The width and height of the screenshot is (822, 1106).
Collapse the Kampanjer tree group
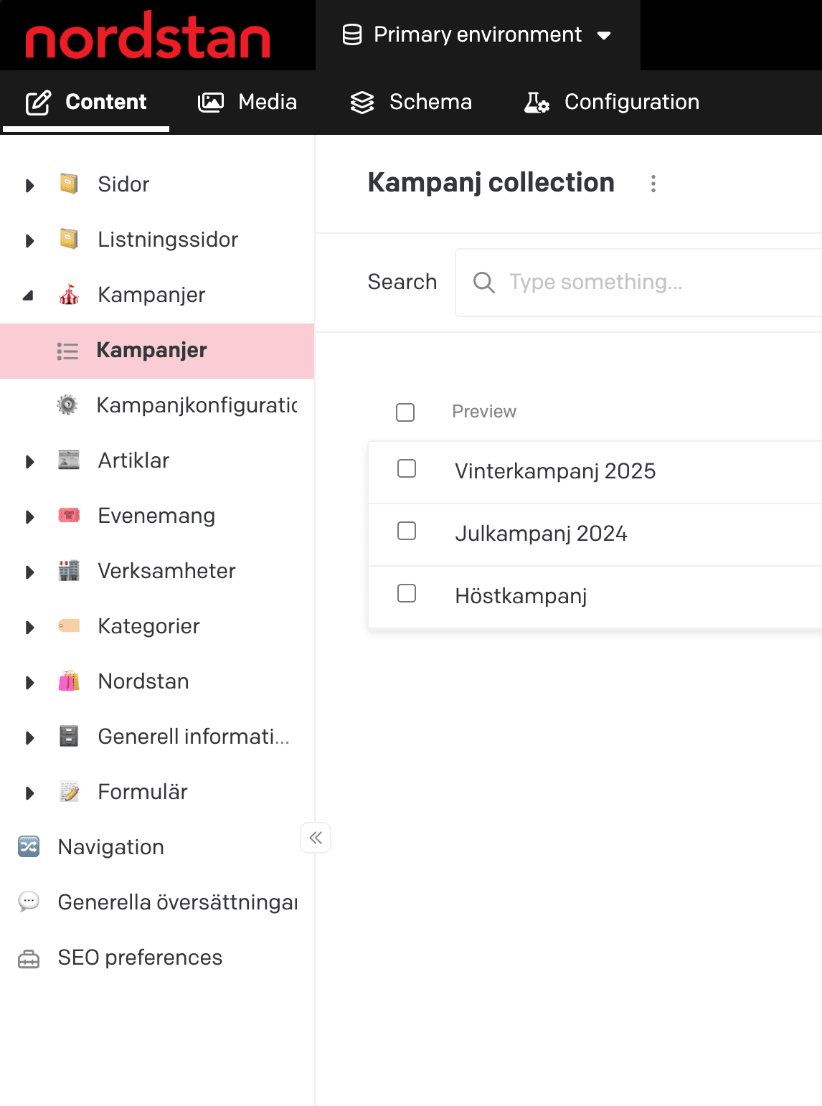pyautogui.click(x=29, y=296)
